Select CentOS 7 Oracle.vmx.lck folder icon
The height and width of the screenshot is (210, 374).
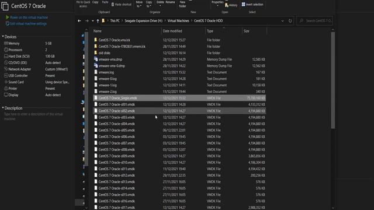pyautogui.click(x=96, y=40)
